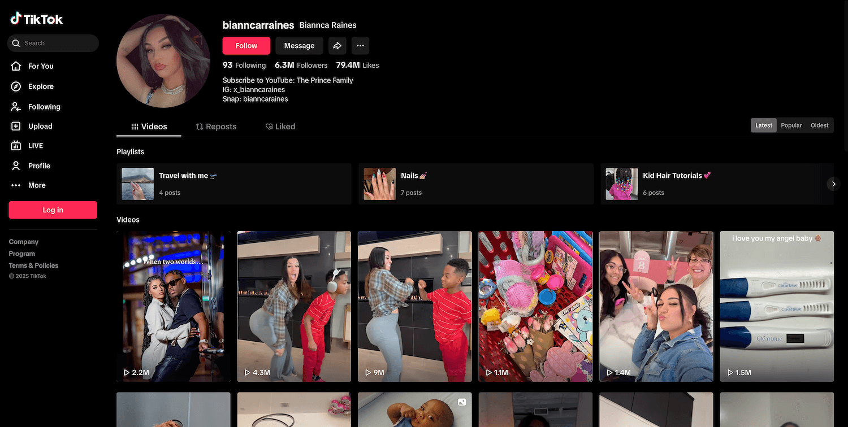This screenshot has height=427, width=848.
Task: Open sidebar Profile page
Action: pyautogui.click(x=38, y=165)
